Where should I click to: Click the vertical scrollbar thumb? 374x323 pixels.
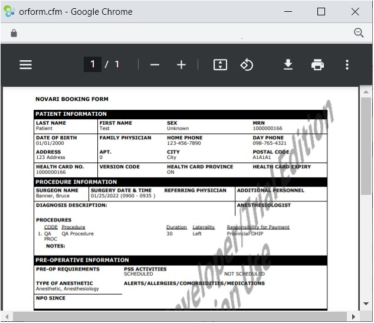click(366, 146)
